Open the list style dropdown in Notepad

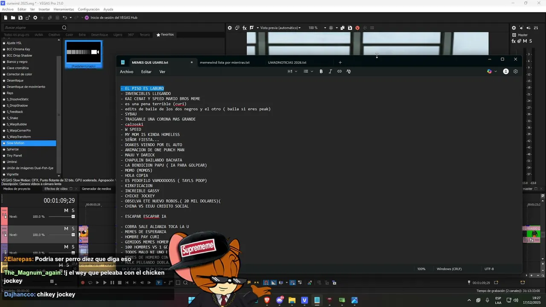[x=308, y=72]
